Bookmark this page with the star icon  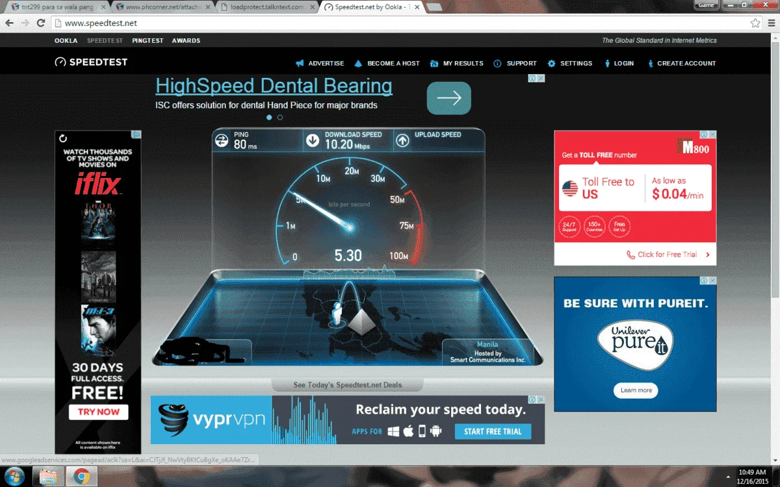(x=755, y=23)
